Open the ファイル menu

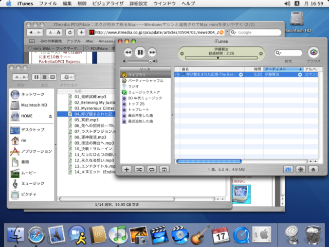(x=48, y=4)
